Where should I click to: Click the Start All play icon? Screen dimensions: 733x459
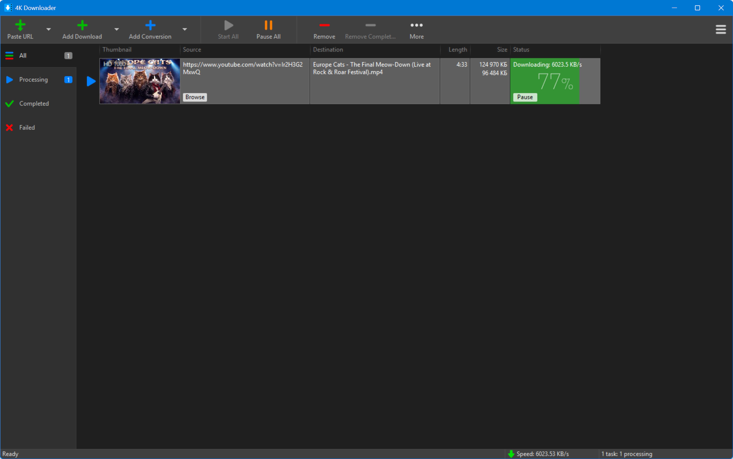click(x=228, y=25)
